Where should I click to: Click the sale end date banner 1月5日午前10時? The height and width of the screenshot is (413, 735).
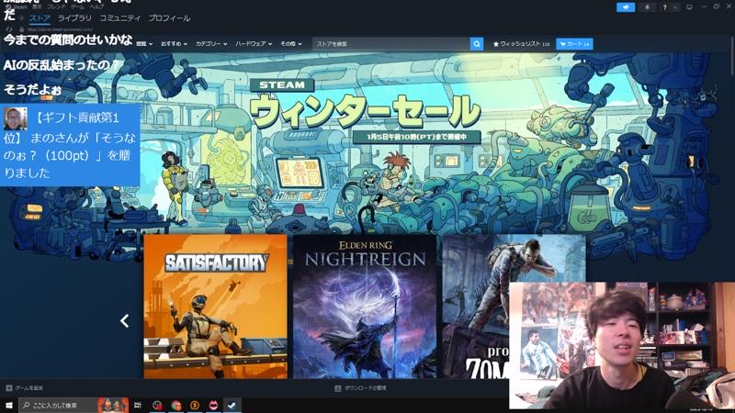pyautogui.click(x=417, y=137)
